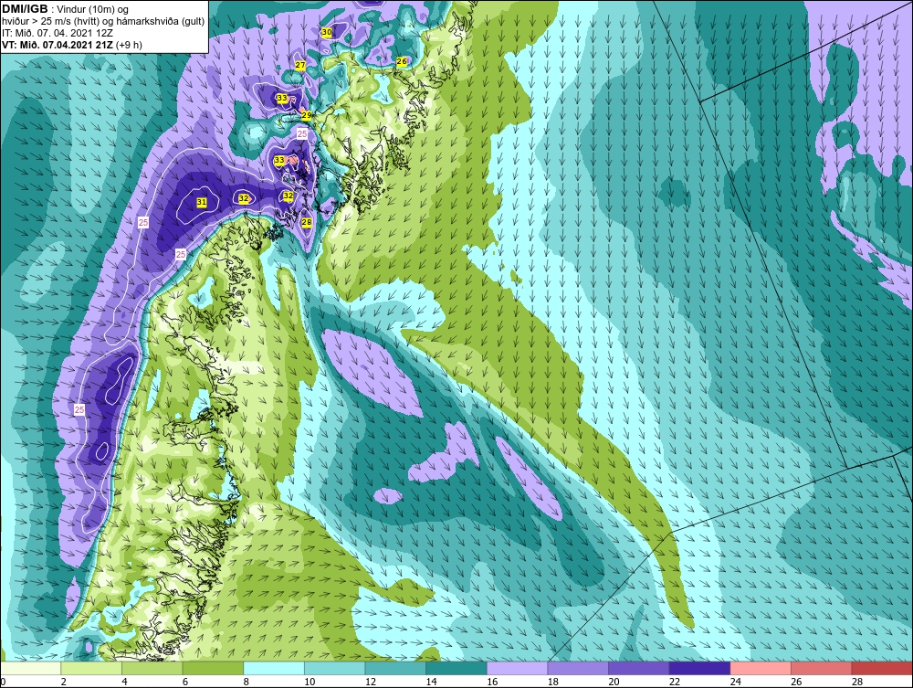Click the legend scale number 8

[247, 682]
